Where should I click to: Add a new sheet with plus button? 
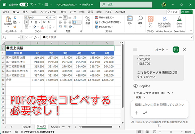[x=69, y=127]
